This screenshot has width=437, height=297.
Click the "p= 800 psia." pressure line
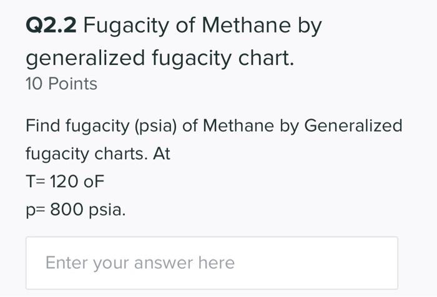tap(75, 210)
